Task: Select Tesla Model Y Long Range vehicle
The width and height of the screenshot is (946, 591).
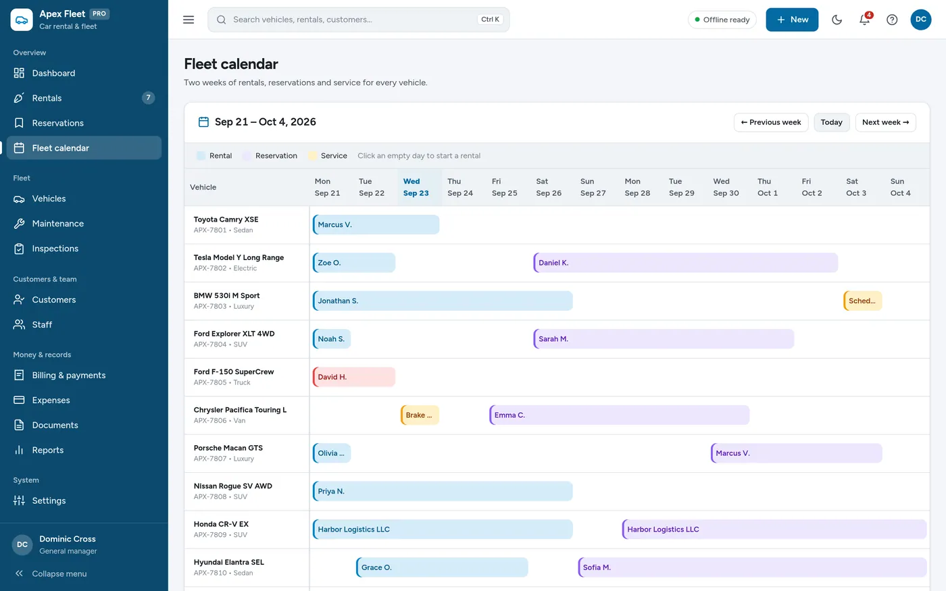Action: tap(239, 257)
